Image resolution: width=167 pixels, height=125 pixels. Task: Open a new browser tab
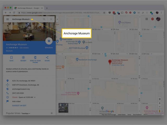pyautogui.click(x=47, y=8)
